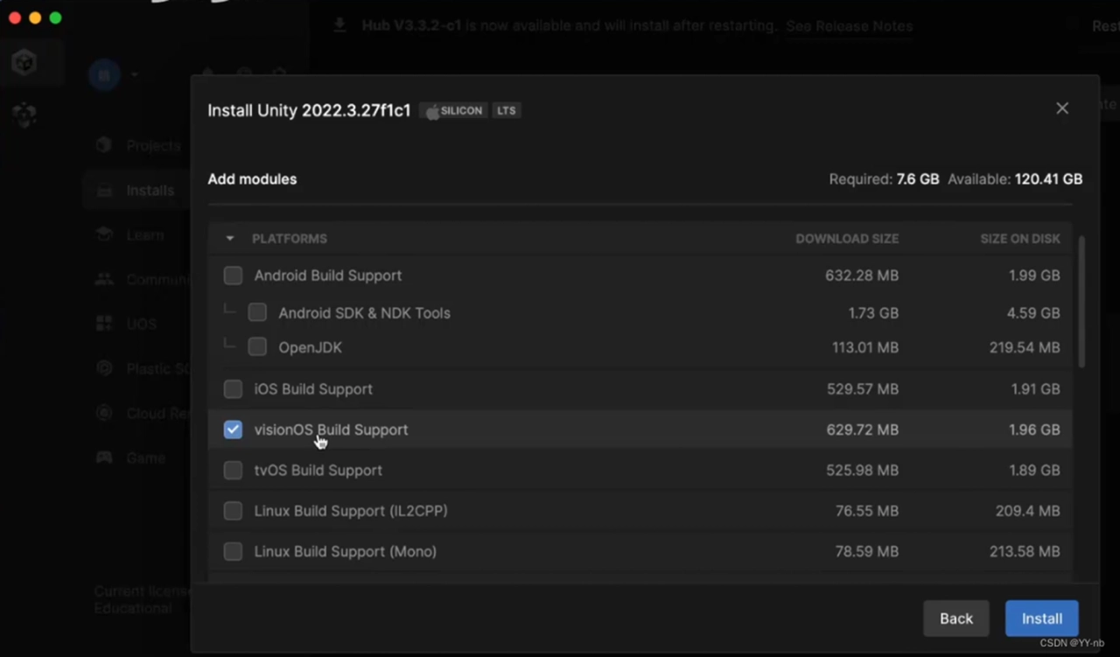The width and height of the screenshot is (1120, 657).
Task: Click the 209.4 MB size on disk
Action: [x=1028, y=511]
